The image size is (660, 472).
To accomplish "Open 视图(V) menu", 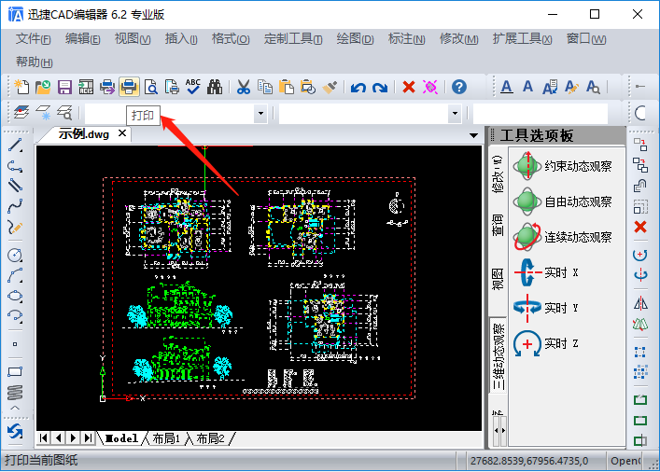I will (133, 39).
